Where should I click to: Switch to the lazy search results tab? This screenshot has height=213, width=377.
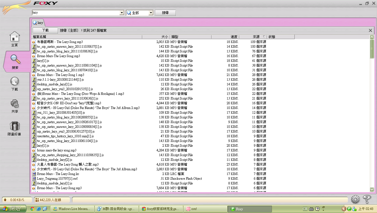coord(38,23)
